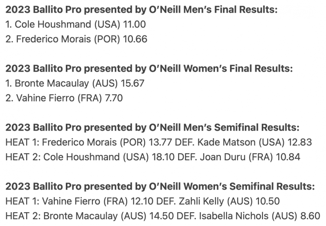Click the score 13.77
This screenshot has height=226, width=326.
160,142
